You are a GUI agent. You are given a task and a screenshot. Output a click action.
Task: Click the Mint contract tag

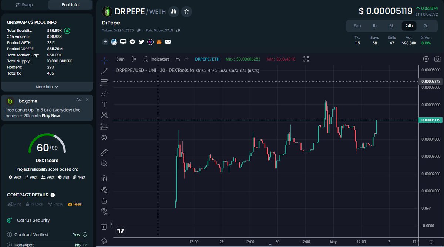pos(14,204)
